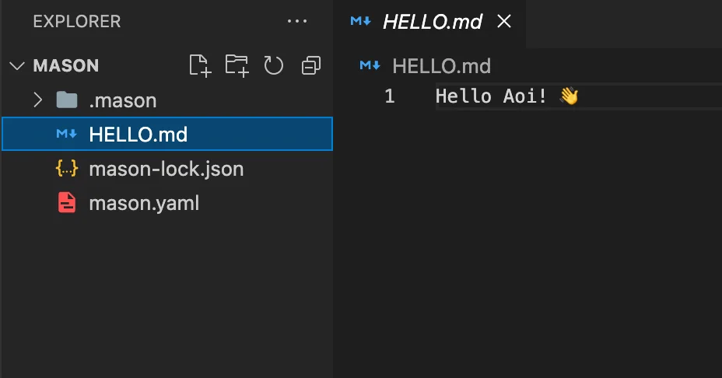Click the .mason folder icon
Screen dimensions: 722x378
click(x=67, y=100)
